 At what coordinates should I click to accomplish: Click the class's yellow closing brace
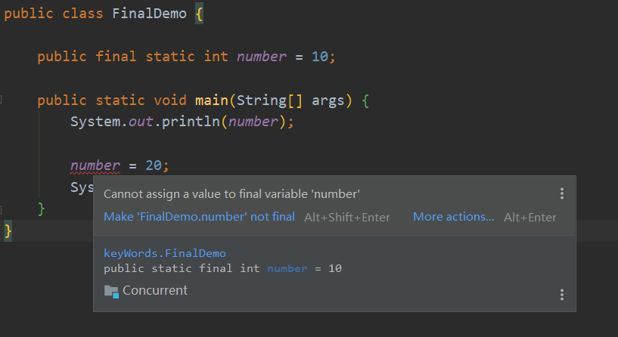click(8, 230)
